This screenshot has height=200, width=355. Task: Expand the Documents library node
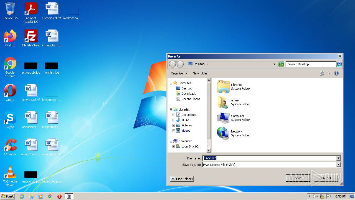click(x=174, y=115)
